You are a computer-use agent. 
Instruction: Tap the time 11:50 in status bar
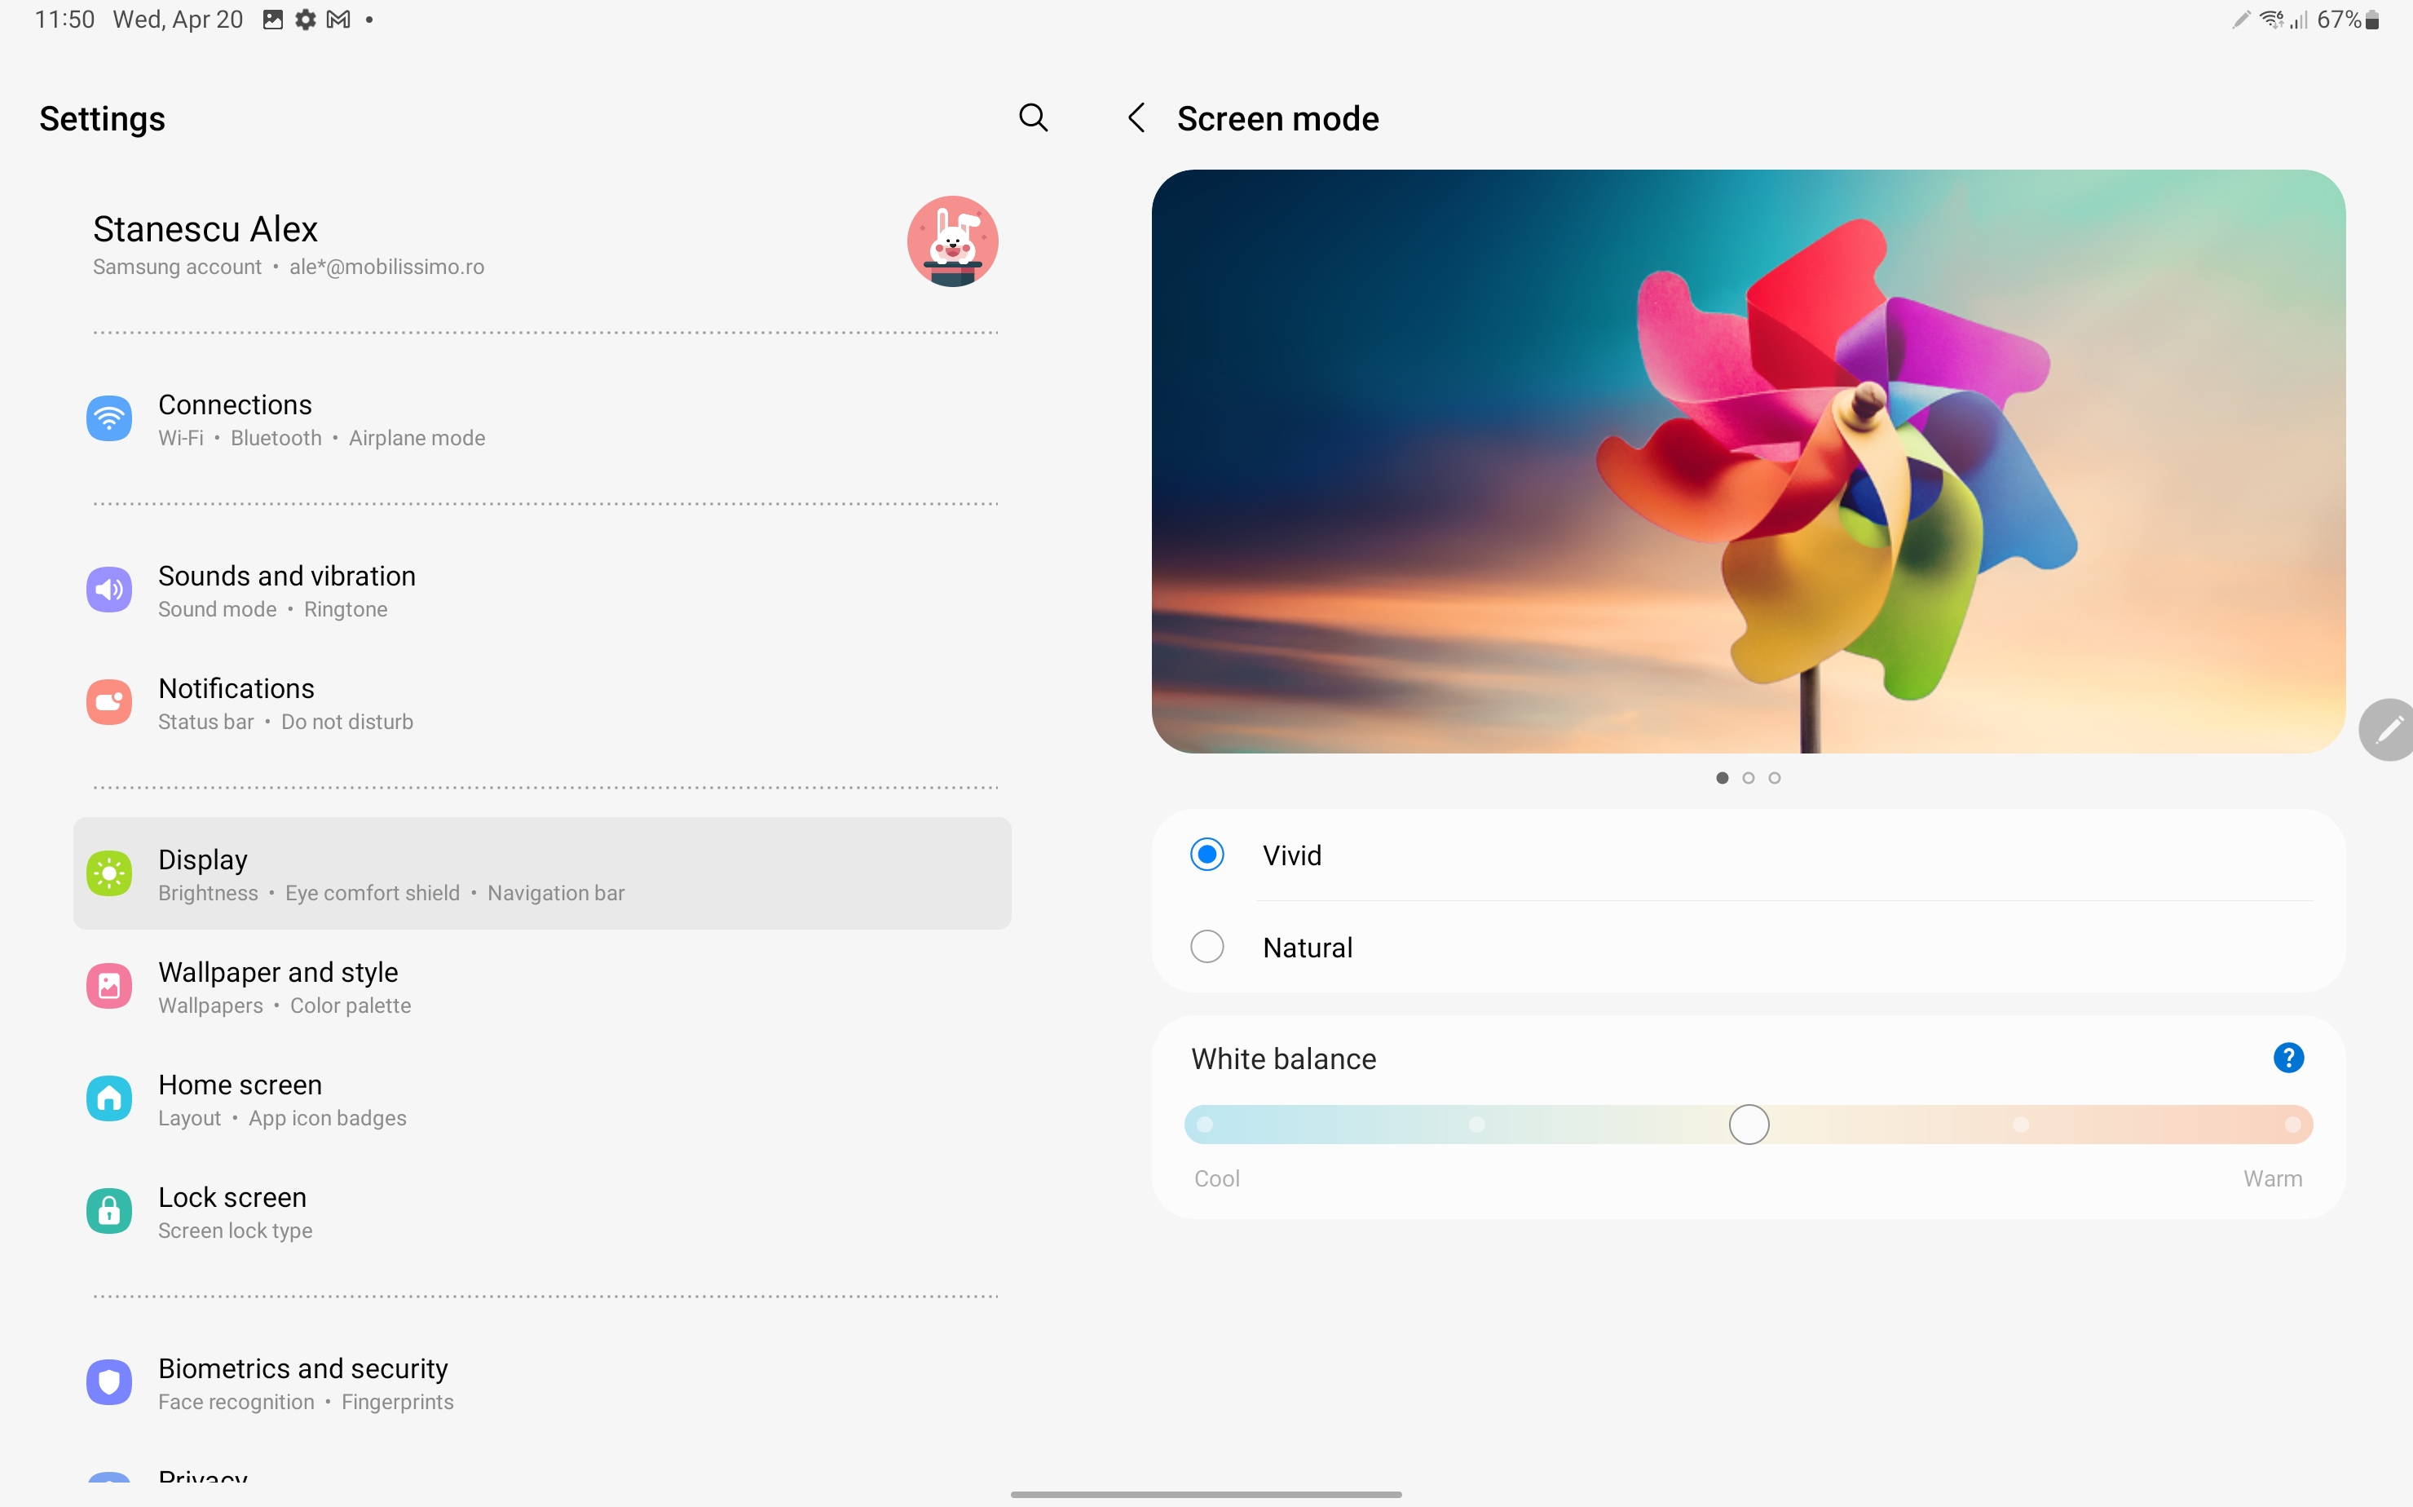click(64, 20)
